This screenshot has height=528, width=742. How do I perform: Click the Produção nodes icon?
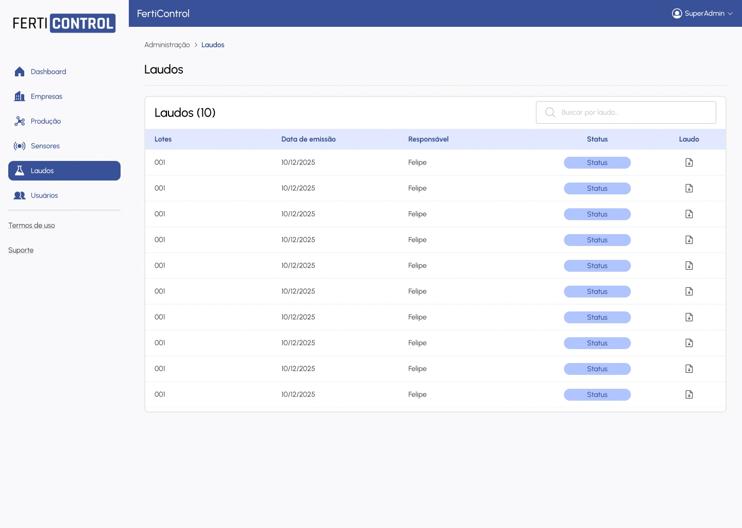coord(20,121)
